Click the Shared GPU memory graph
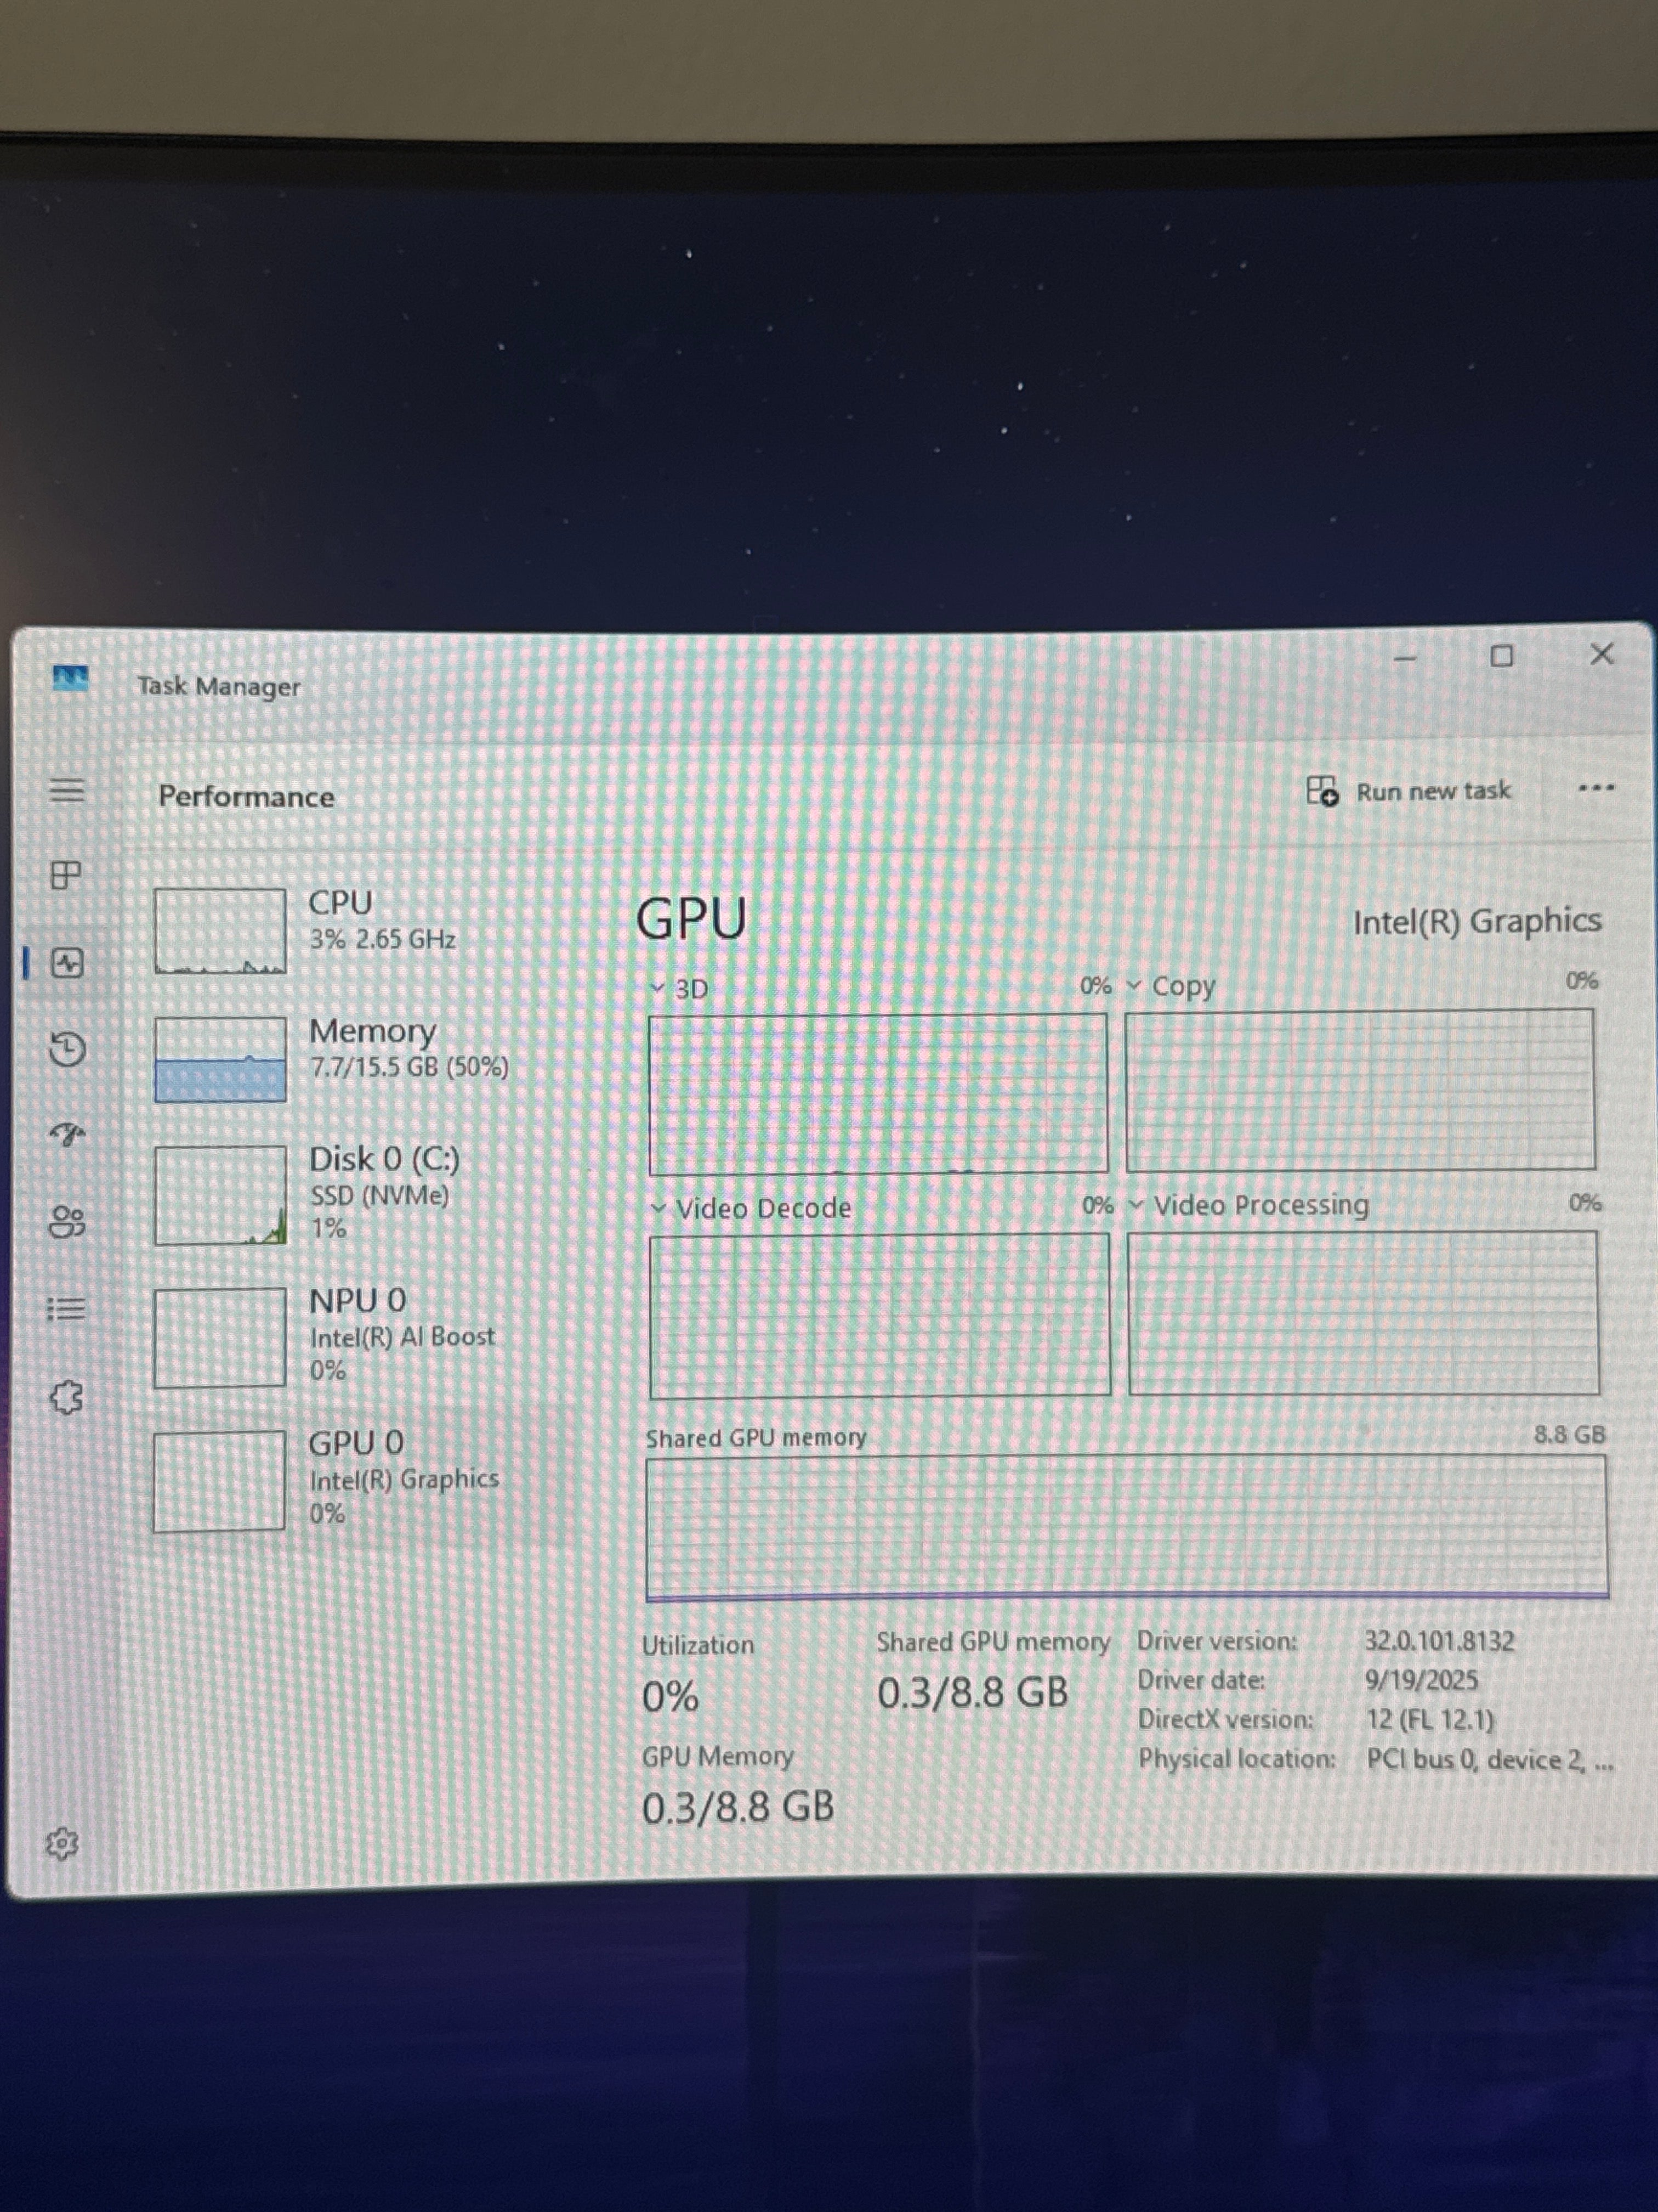 (1126, 1527)
